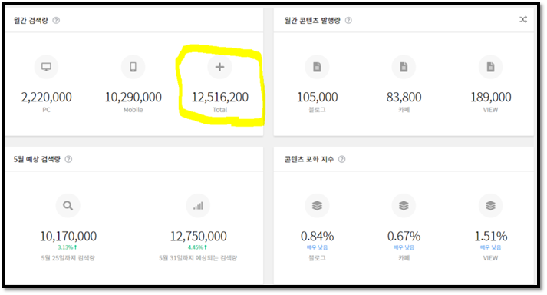This screenshot has width=547, height=295.
Task: Click the 카페 label under 83,800
Action: pos(404,110)
